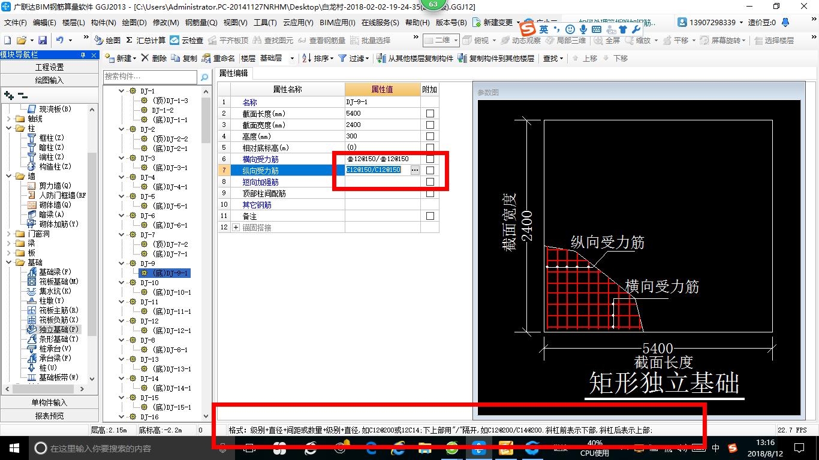Image resolution: width=819 pixels, height=460 pixels.
Task: Click the 截面长度 value cell 5400
Action: (x=383, y=113)
